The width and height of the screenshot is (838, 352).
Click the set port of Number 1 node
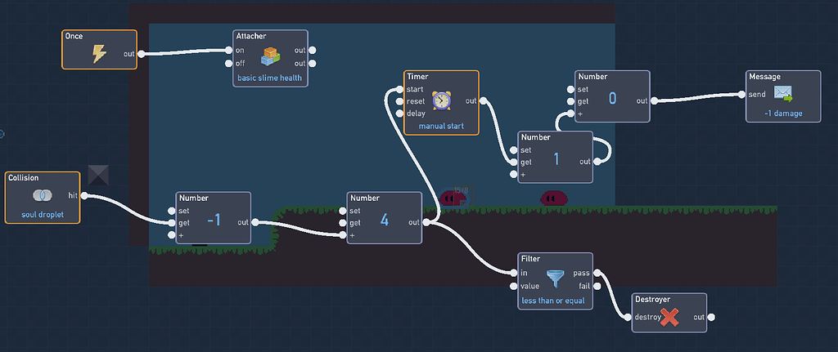514,150
